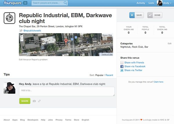Click the Elizabeth Garrett Anderson School marker
Screen dimensions: 174x124
click(x=43, y=42)
